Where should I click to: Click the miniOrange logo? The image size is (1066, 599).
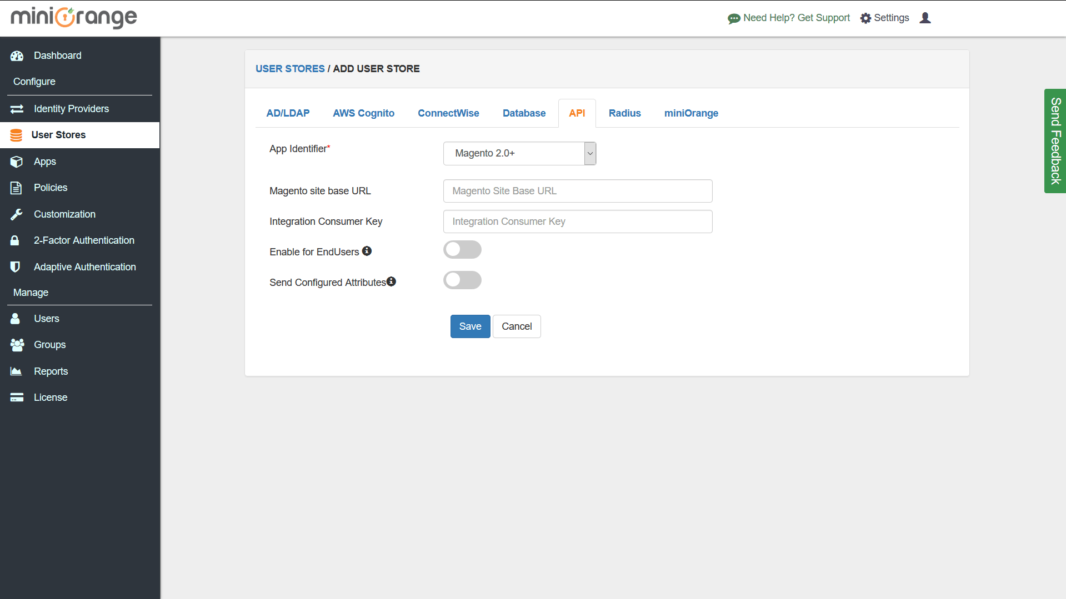[74, 18]
